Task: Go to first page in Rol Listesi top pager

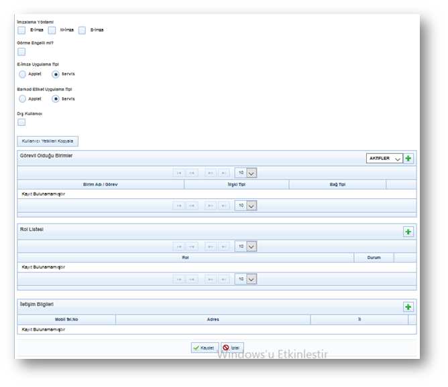Action: click(178, 246)
